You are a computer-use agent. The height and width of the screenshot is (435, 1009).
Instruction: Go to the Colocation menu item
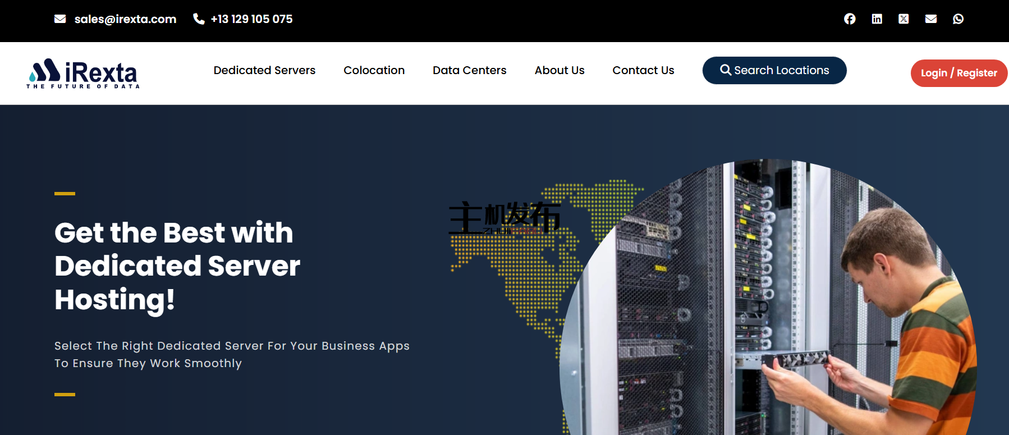374,70
